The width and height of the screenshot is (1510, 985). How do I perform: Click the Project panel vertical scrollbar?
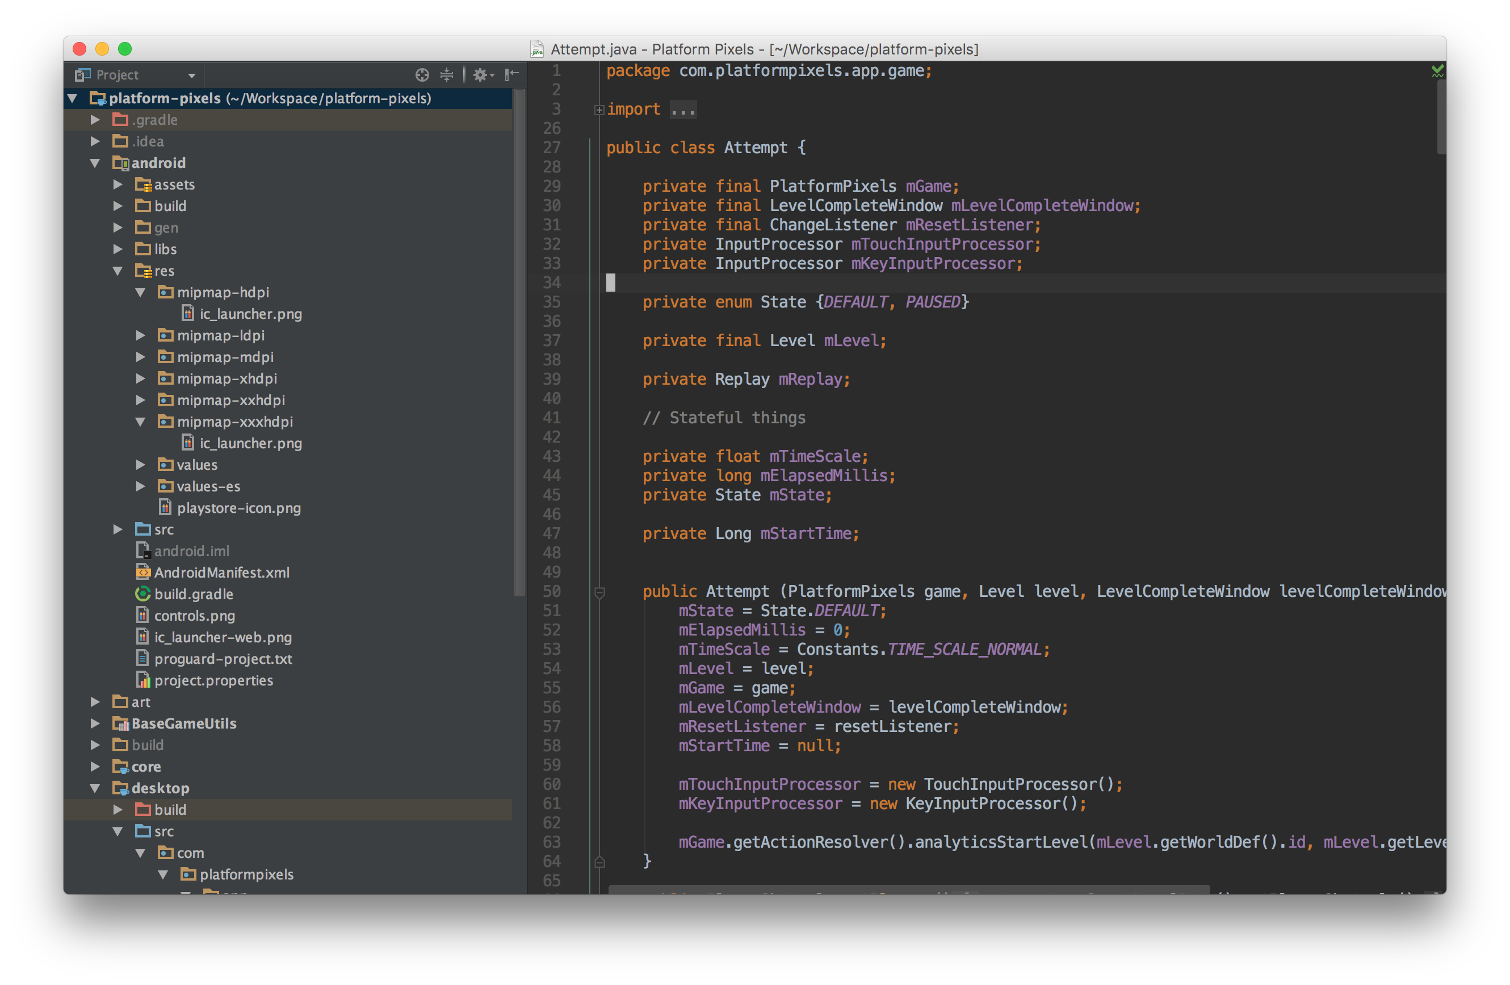click(519, 343)
